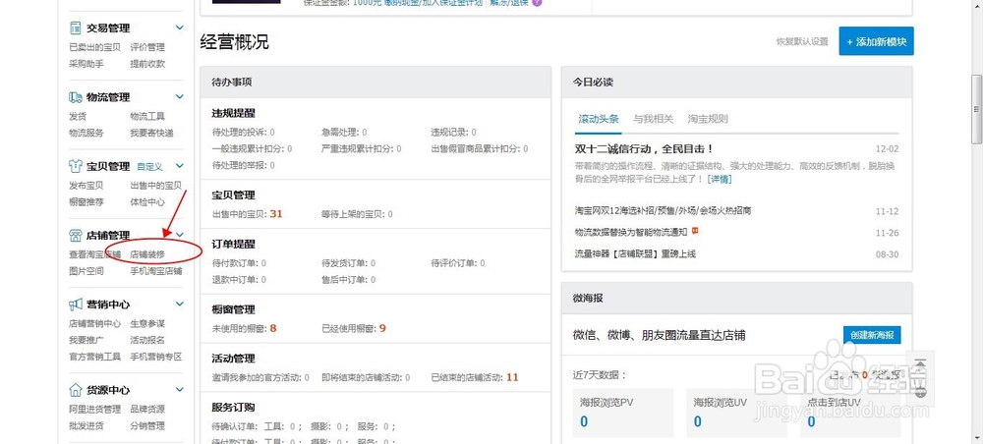The height and width of the screenshot is (444, 983).
Task: Open 活动报名 link
Action: click(x=147, y=340)
